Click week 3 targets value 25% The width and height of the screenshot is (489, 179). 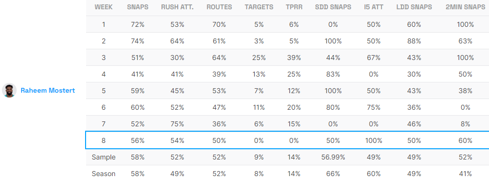(259, 58)
